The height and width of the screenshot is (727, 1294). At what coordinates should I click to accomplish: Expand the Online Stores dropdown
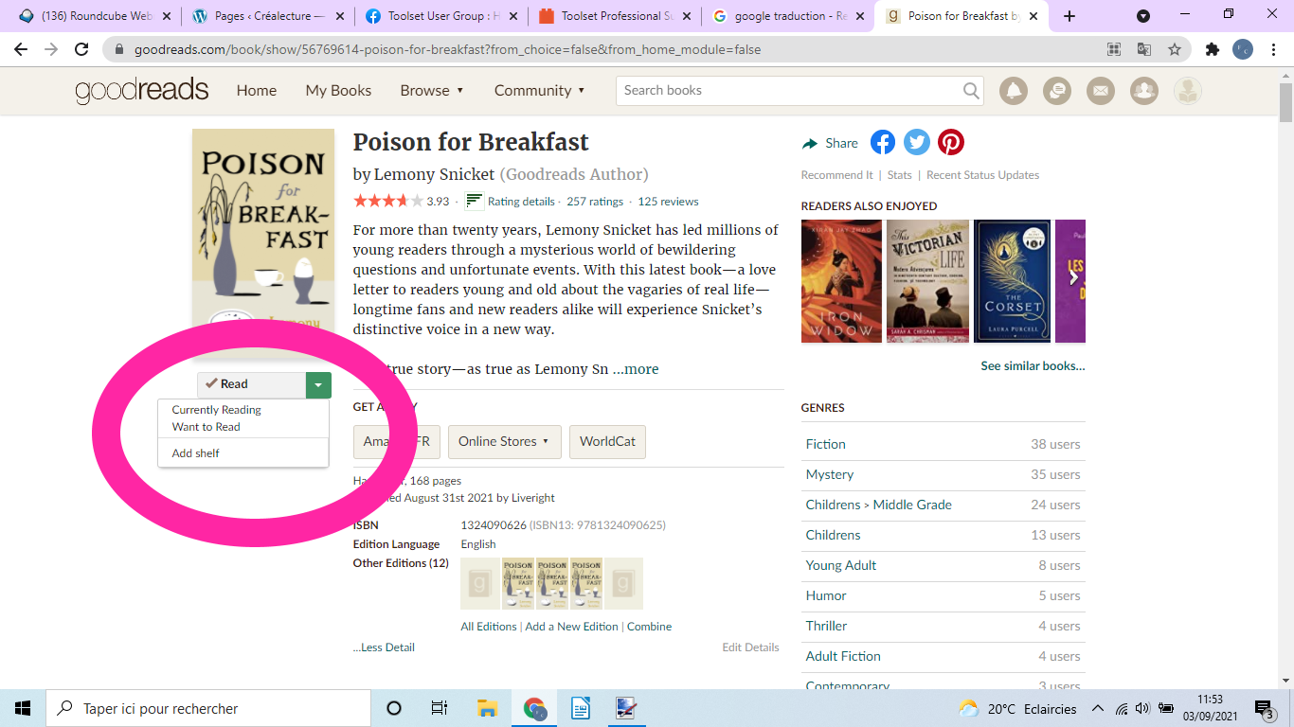[505, 442]
